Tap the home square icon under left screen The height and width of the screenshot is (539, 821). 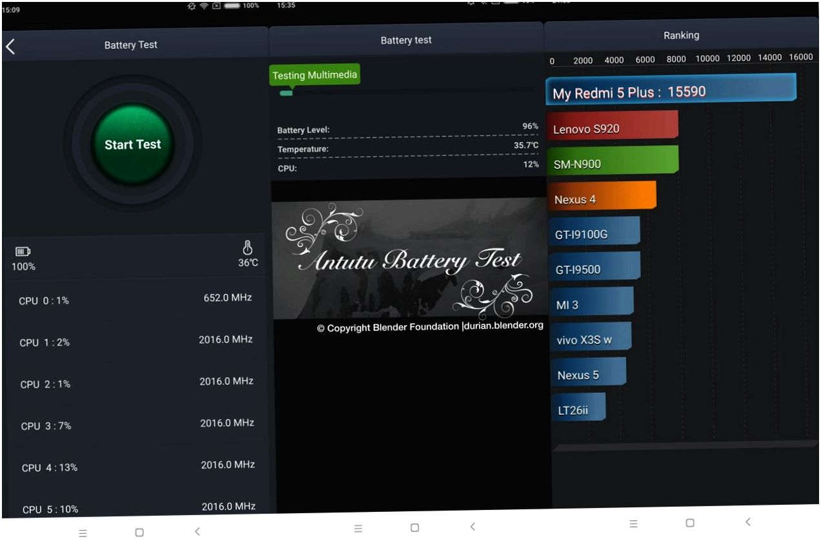coord(139,533)
